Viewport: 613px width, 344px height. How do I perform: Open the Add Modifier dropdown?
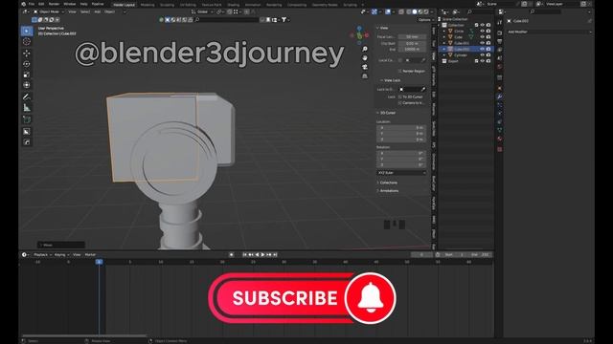coord(549,32)
